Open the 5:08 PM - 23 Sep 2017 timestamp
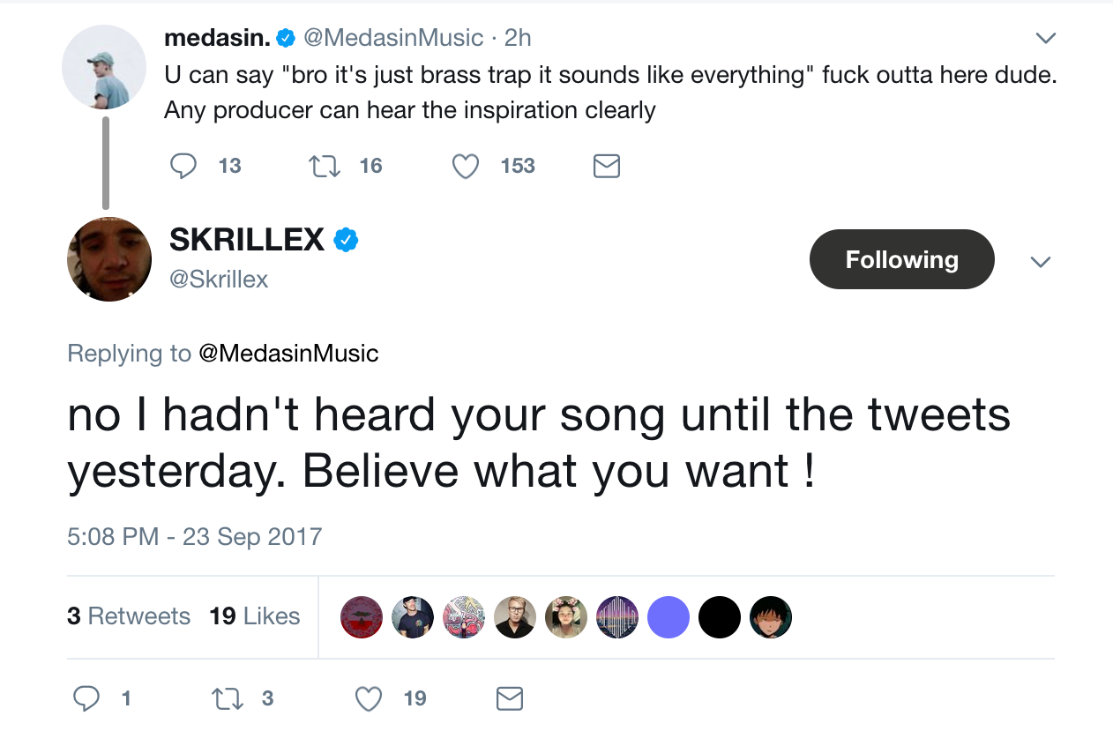This screenshot has width=1113, height=746. (195, 536)
